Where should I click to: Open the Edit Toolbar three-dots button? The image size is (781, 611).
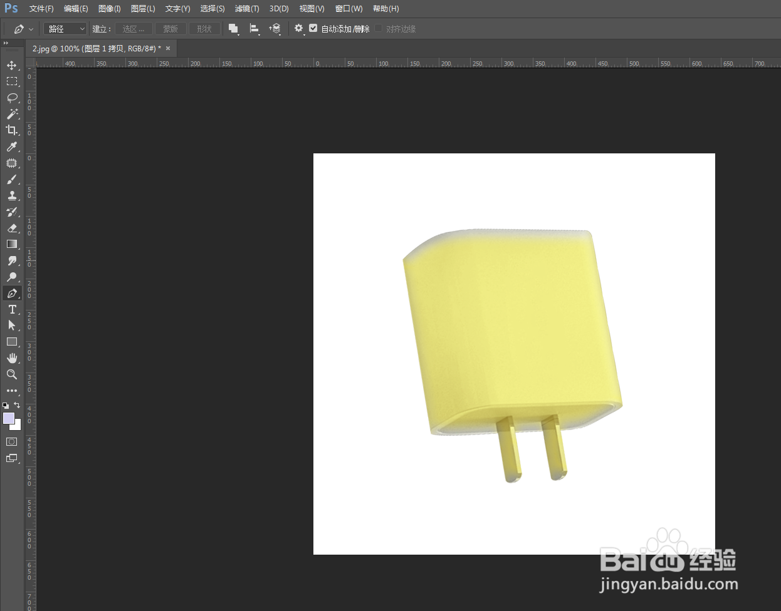pos(12,391)
